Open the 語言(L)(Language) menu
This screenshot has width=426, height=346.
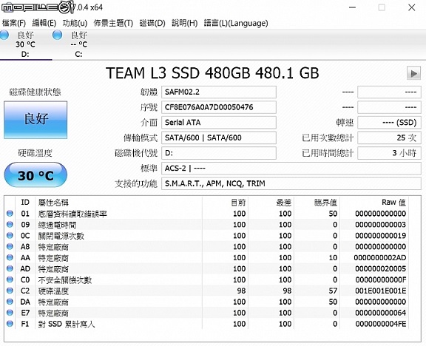coord(236,24)
